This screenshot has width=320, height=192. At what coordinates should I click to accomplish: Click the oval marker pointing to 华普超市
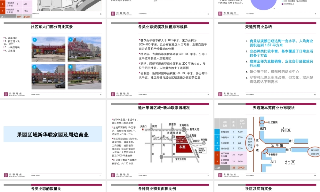tap(265, 151)
